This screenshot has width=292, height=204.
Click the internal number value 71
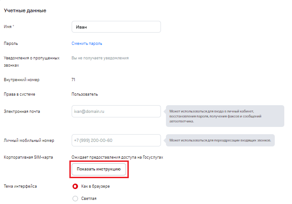[73, 80]
